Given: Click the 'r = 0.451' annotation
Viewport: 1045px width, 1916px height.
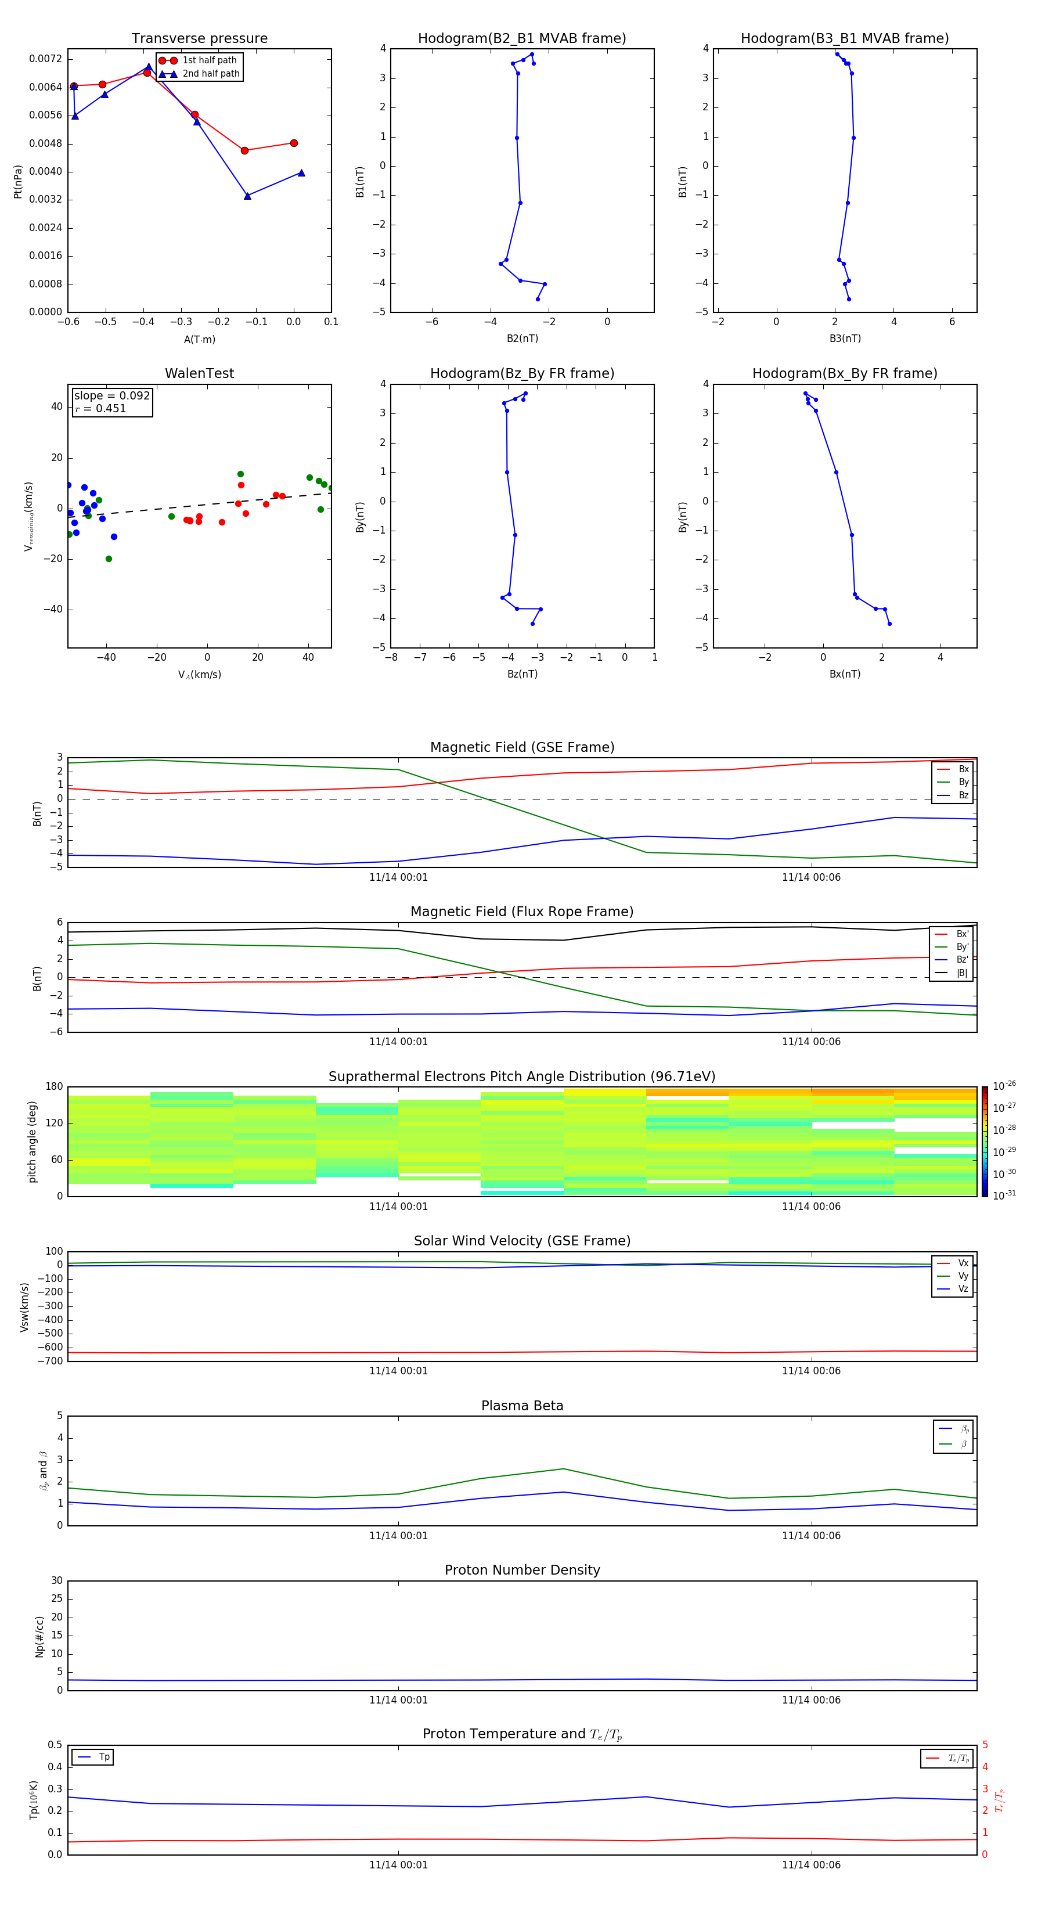Looking at the screenshot, I should tap(100, 408).
